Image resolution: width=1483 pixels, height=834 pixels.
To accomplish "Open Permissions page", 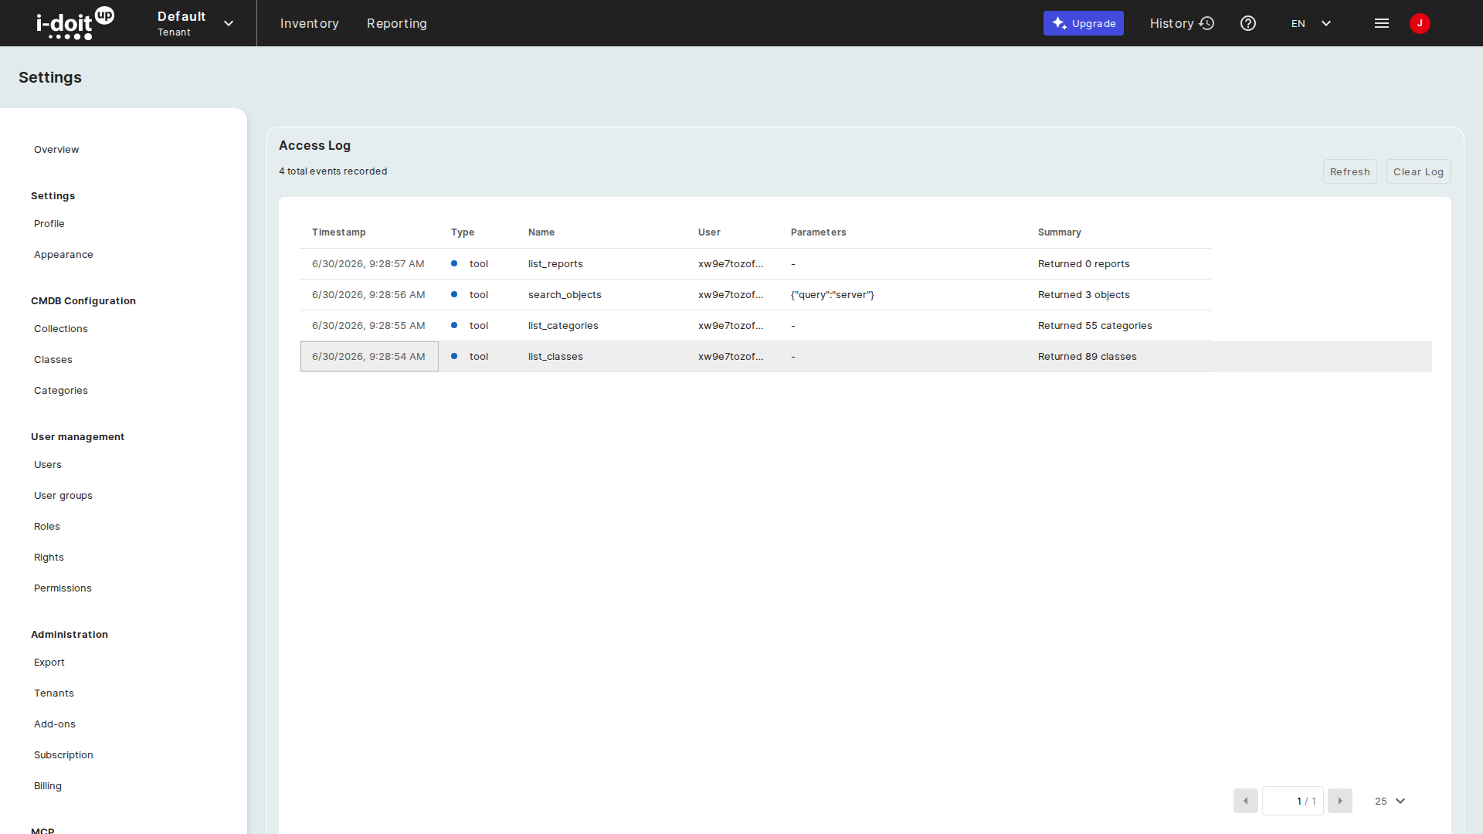I will [63, 588].
